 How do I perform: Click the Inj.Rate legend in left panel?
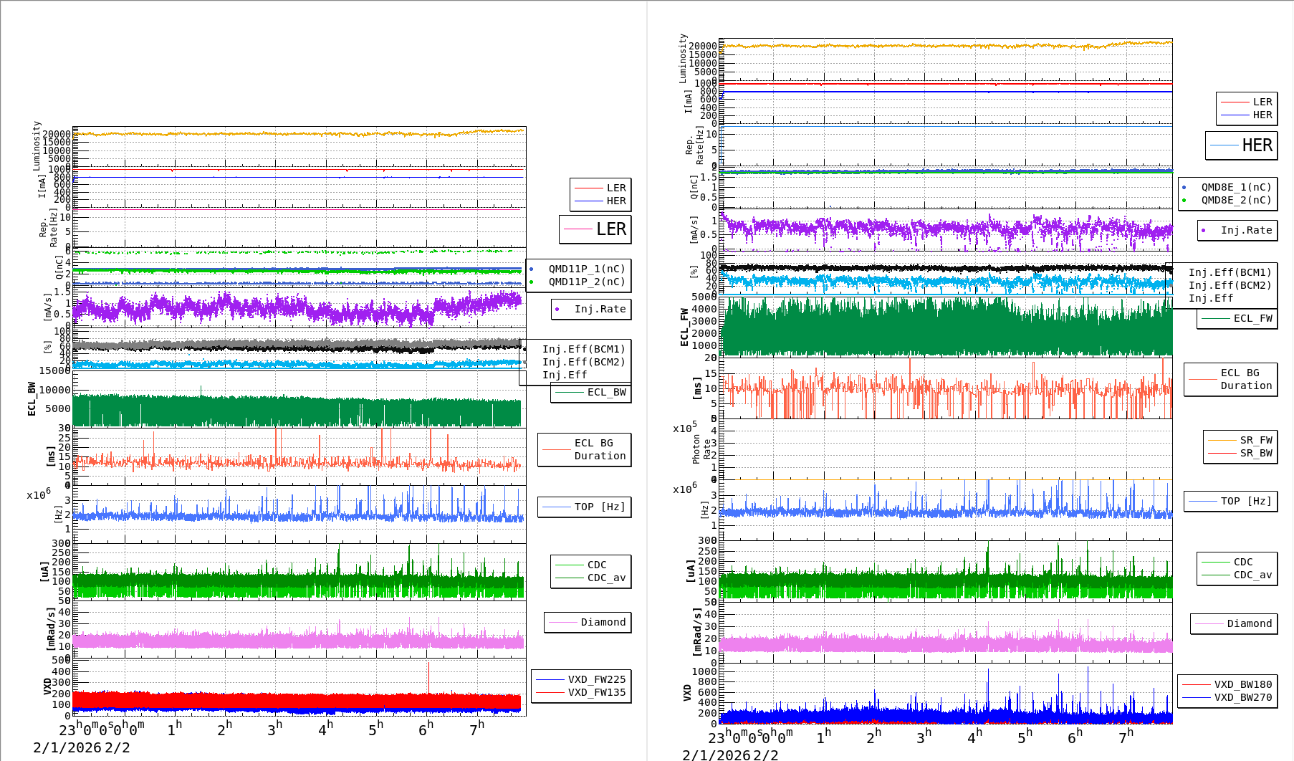pyautogui.click(x=599, y=309)
